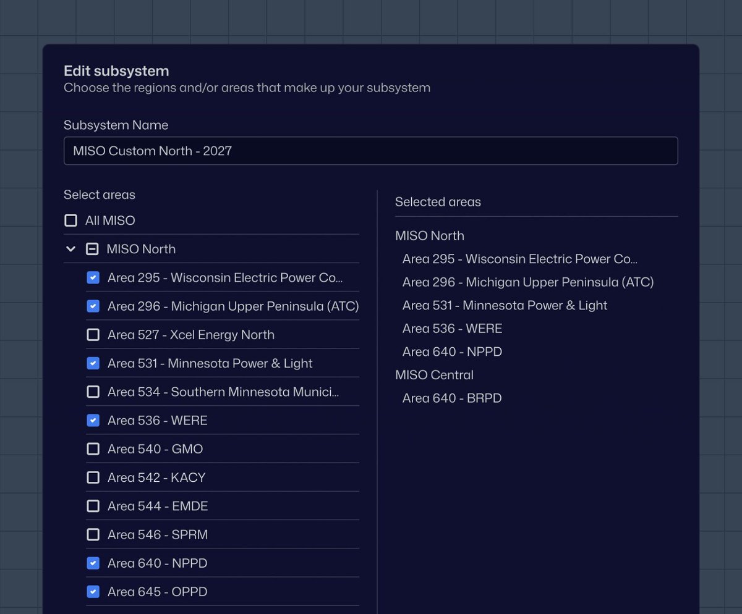Select Area 640 - NPPD in Selected areas
742x614 pixels.
453,351
